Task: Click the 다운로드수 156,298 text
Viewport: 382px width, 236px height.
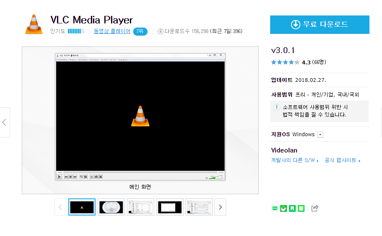Action: coord(187,31)
